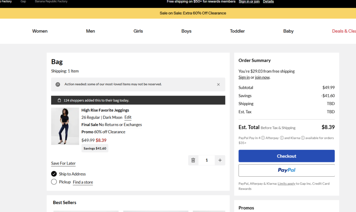The width and height of the screenshot is (356, 212).
Task: Select the Ship to Address option
Action: click(x=54, y=174)
